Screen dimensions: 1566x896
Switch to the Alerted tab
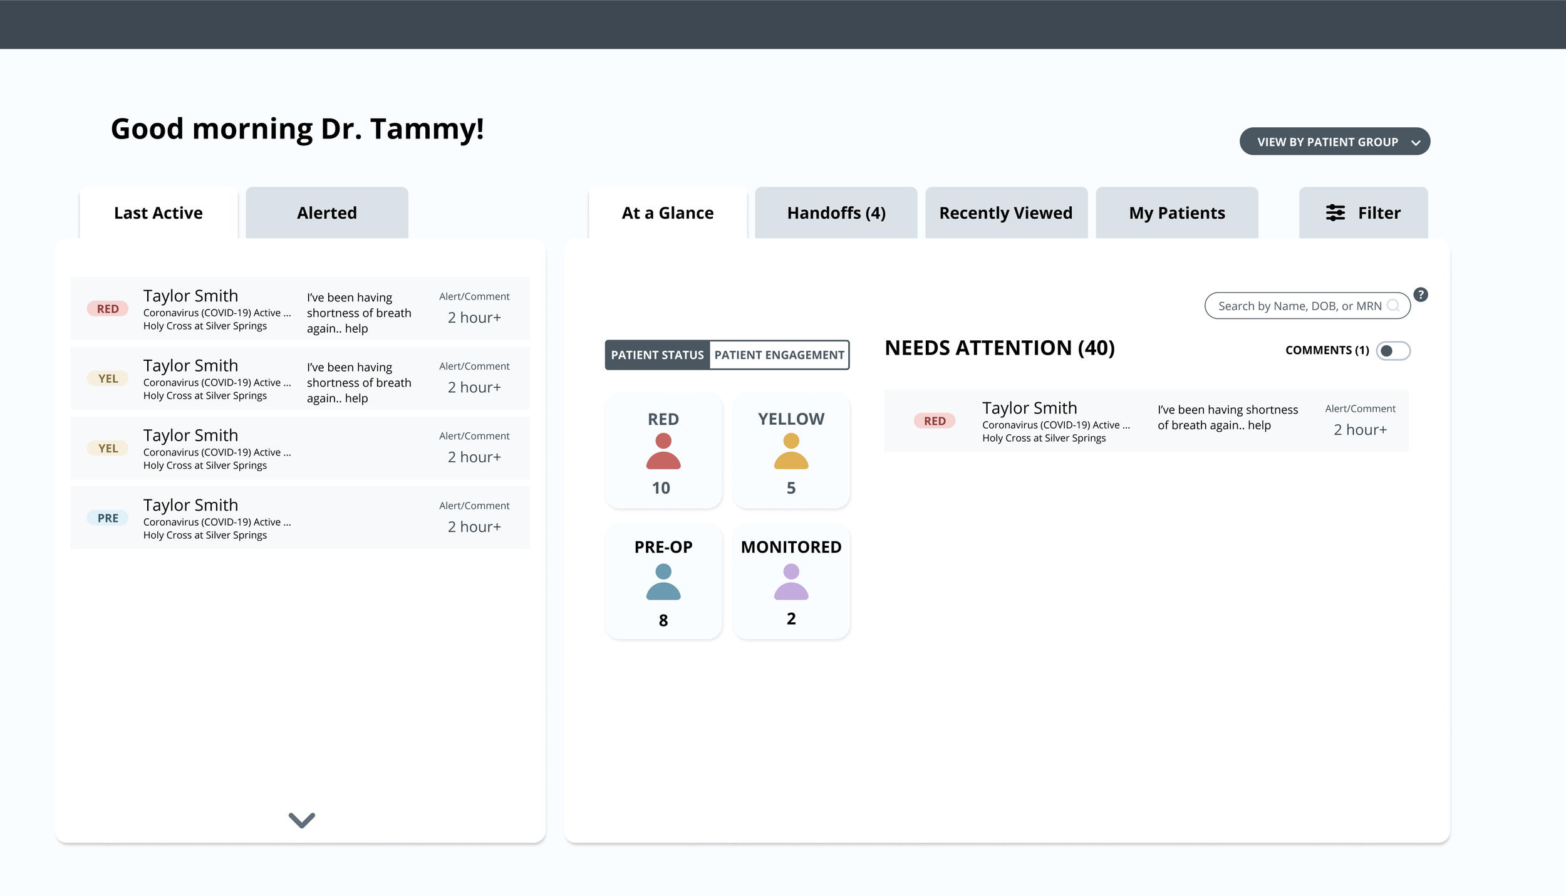pyautogui.click(x=326, y=213)
